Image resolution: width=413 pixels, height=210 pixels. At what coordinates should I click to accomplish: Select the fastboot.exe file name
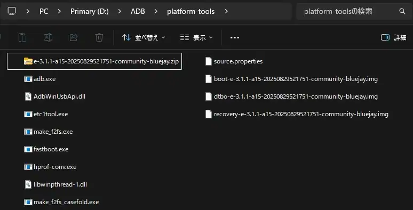point(51,149)
